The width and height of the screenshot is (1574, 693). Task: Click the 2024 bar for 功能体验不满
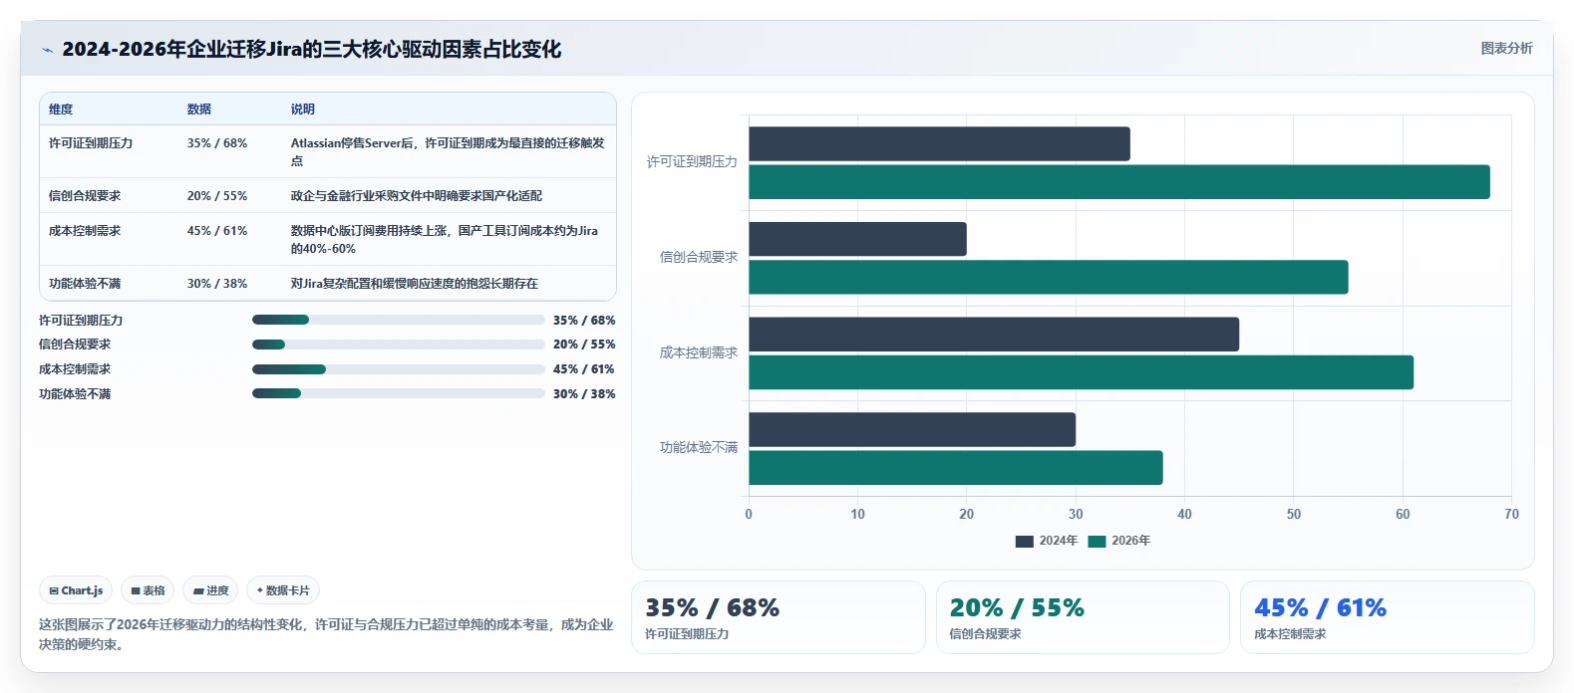pos(912,430)
